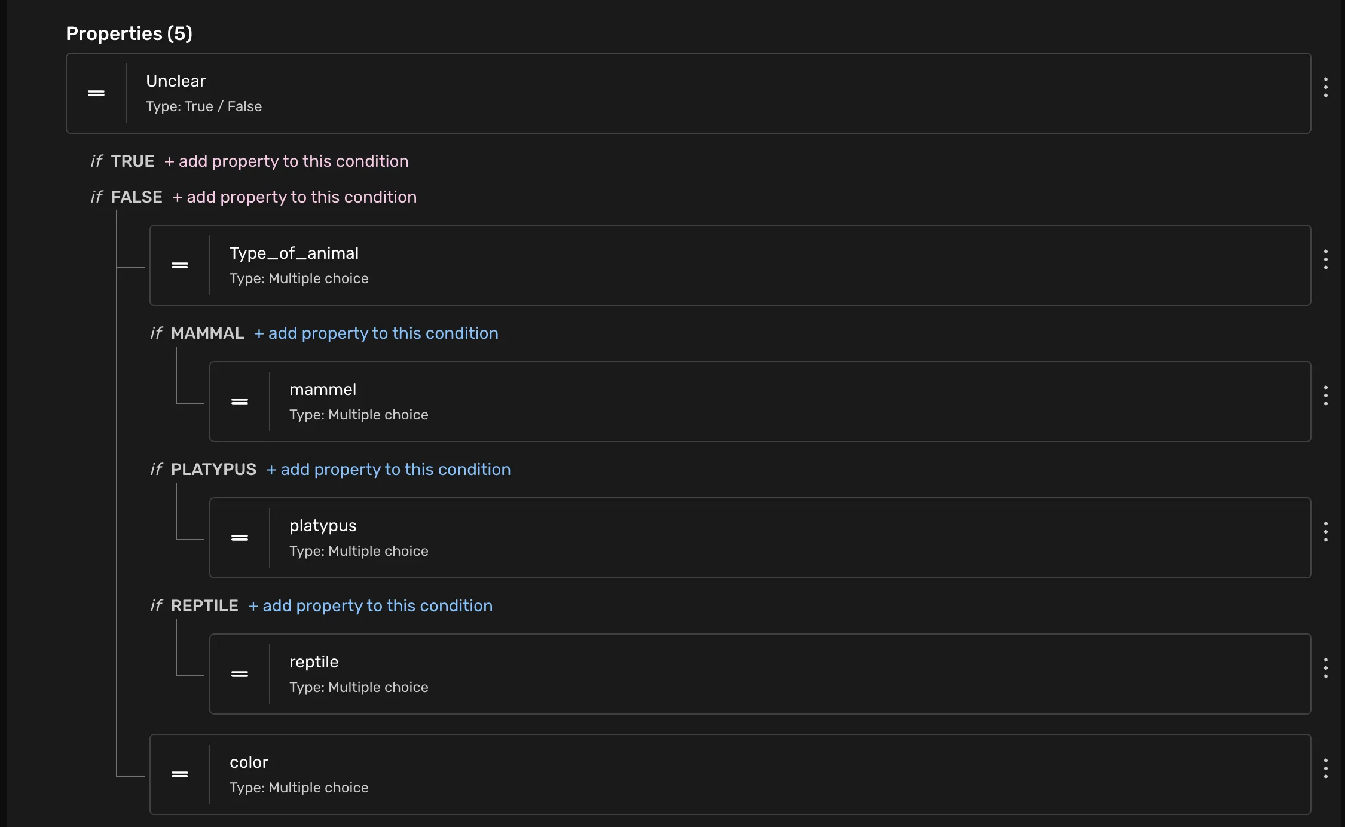The image size is (1345, 827).
Task: Open the three-dot menu for mammel
Action: pyautogui.click(x=1326, y=396)
